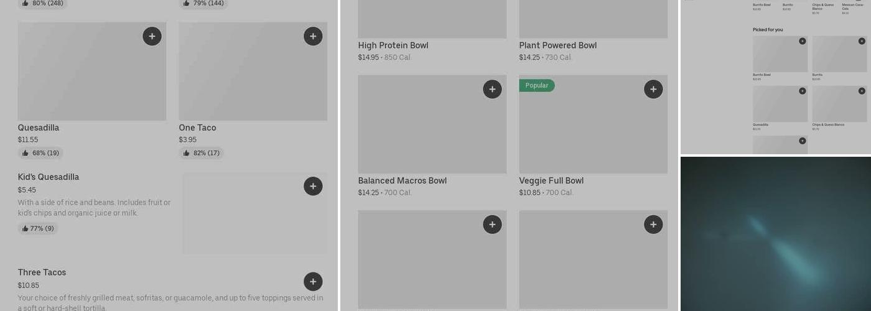
Task: Add Burrito Bowl under Picked for you
Action: coord(803,41)
